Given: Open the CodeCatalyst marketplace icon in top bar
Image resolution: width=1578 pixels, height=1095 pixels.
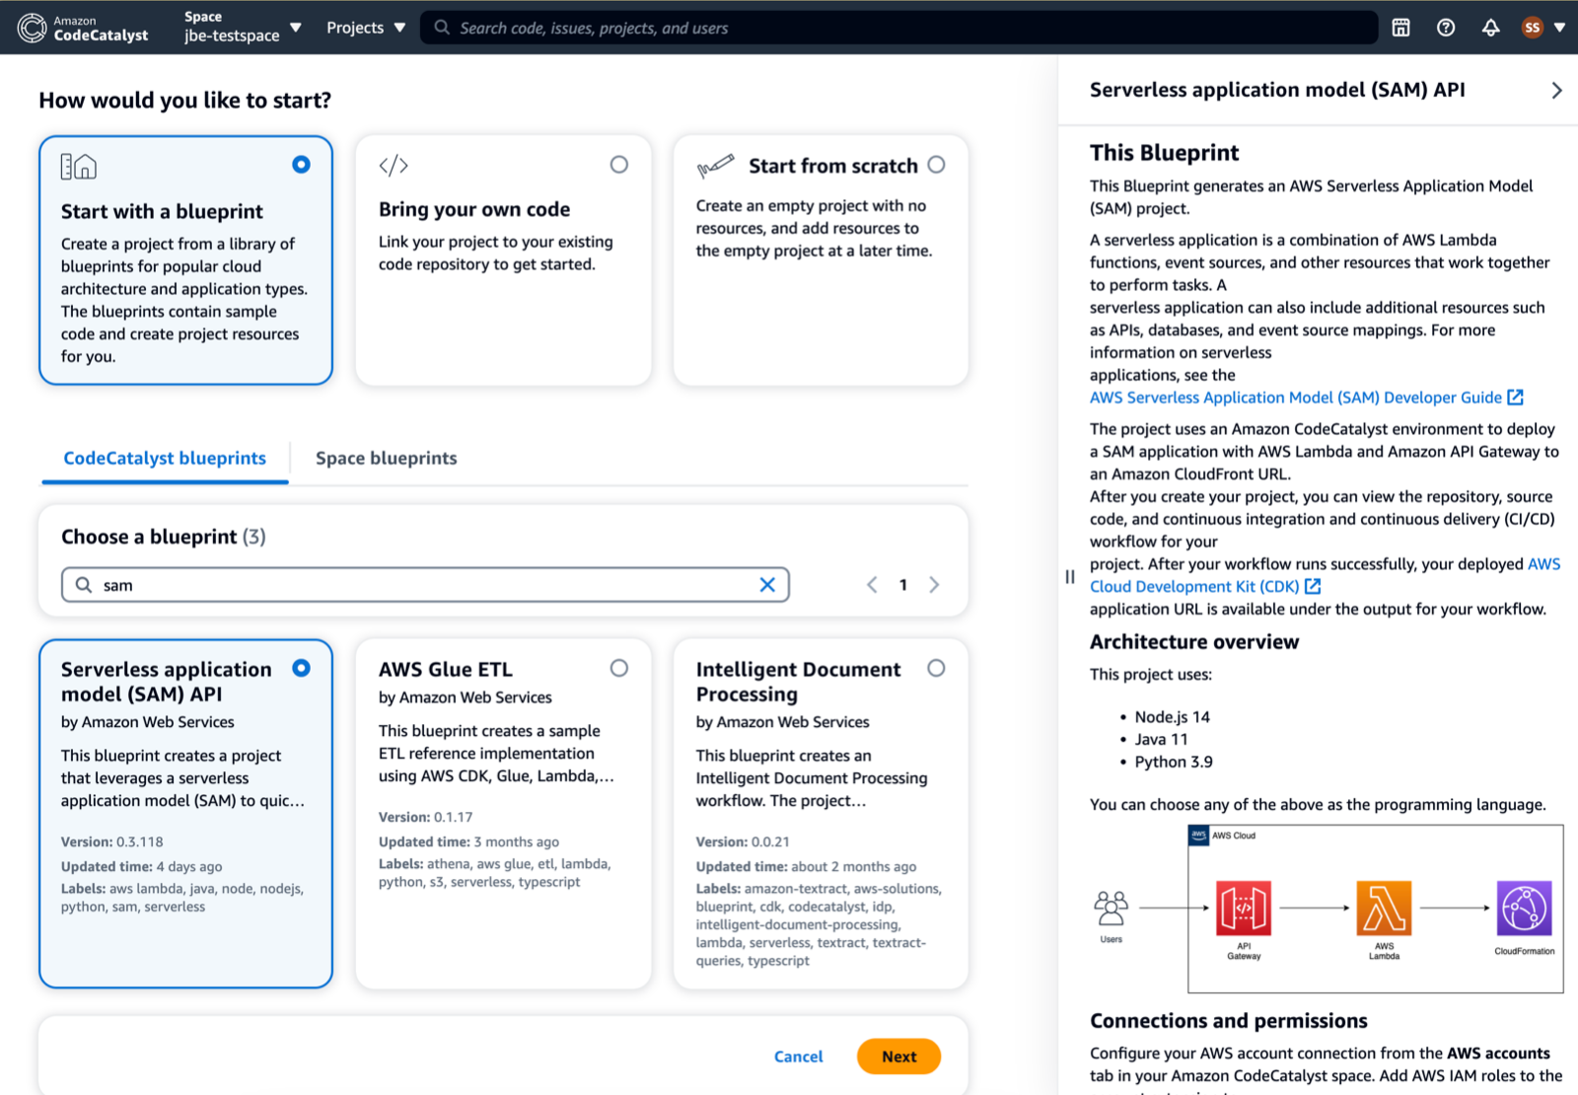Looking at the screenshot, I should (1400, 28).
